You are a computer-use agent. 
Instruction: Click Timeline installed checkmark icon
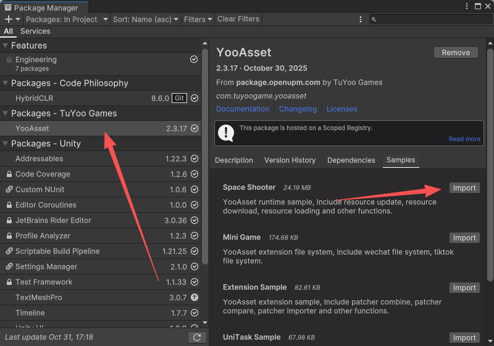pos(195,313)
